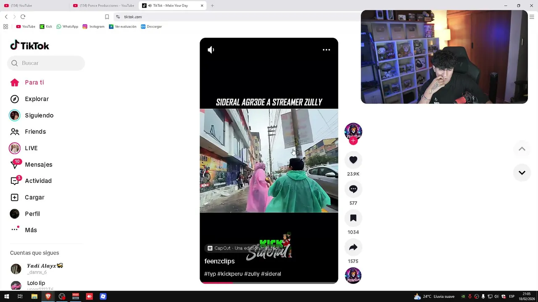This screenshot has height=302, width=538.
Task: Follow feenzclips with the plus button
Action: [x=353, y=141]
